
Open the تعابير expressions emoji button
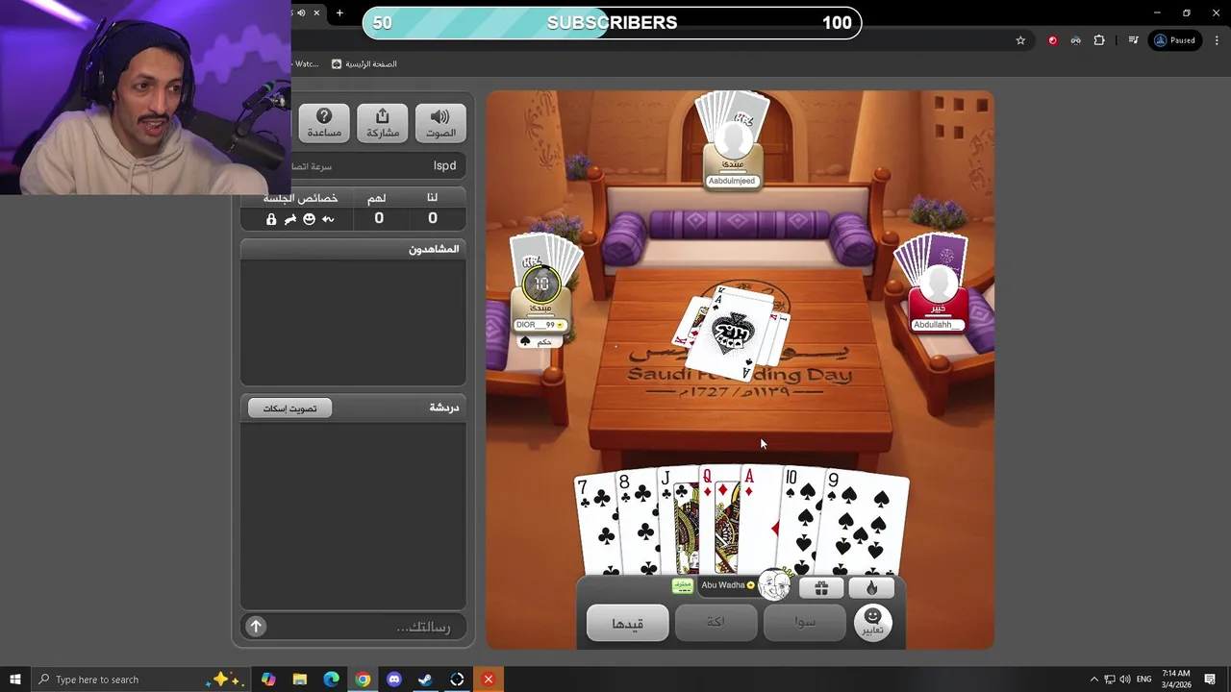(872, 622)
